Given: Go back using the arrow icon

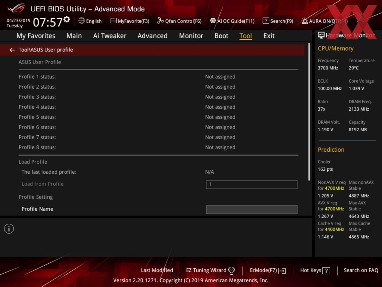Looking at the screenshot, I should pos(12,50).
